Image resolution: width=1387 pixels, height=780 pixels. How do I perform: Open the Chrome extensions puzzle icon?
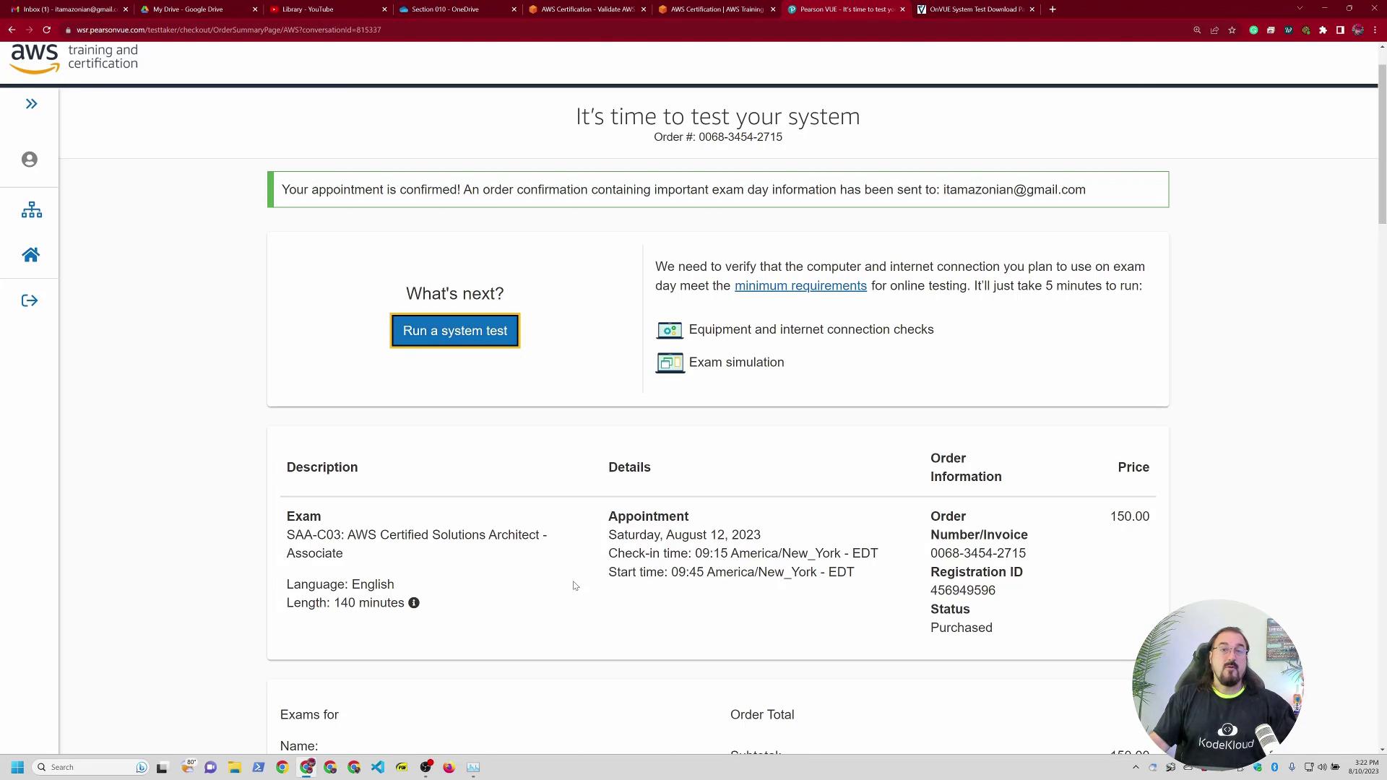[1323, 30]
